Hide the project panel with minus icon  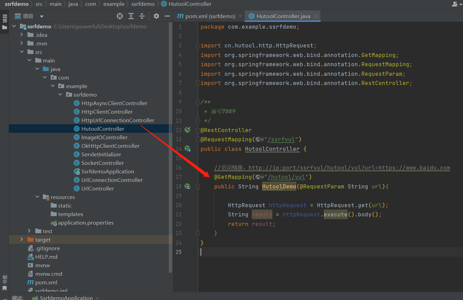(x=167, y=16)
